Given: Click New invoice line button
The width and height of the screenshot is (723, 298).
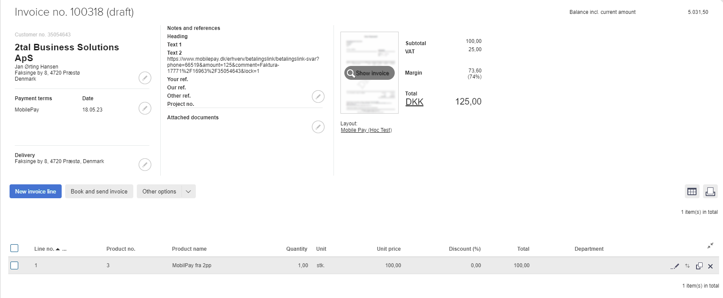Looking at the screenshot, I should pyautogui.click(x=36, y=191).
